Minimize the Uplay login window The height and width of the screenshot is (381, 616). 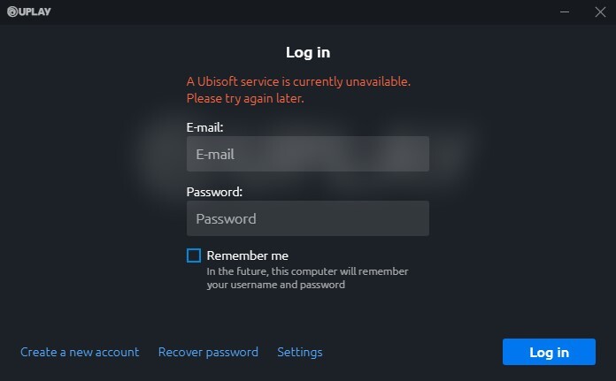(x=565, y=11)
